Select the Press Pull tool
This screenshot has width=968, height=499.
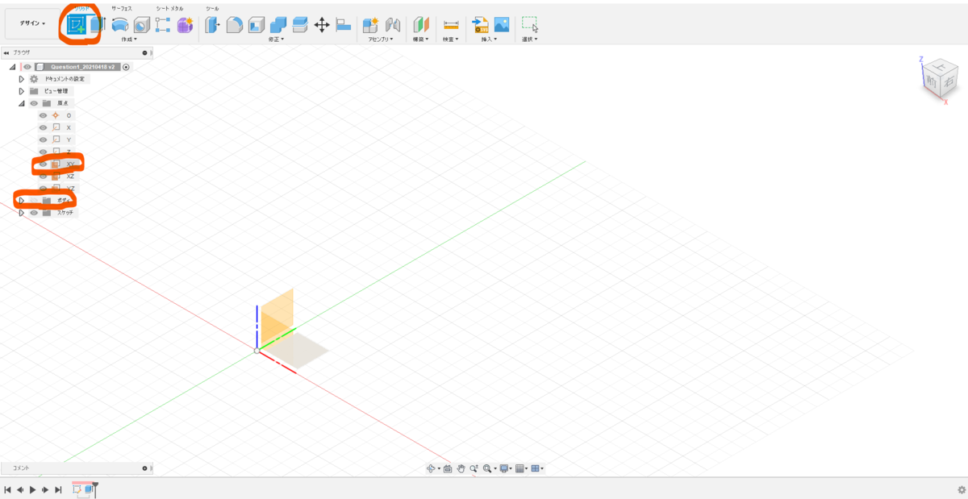tap(213, 25)
